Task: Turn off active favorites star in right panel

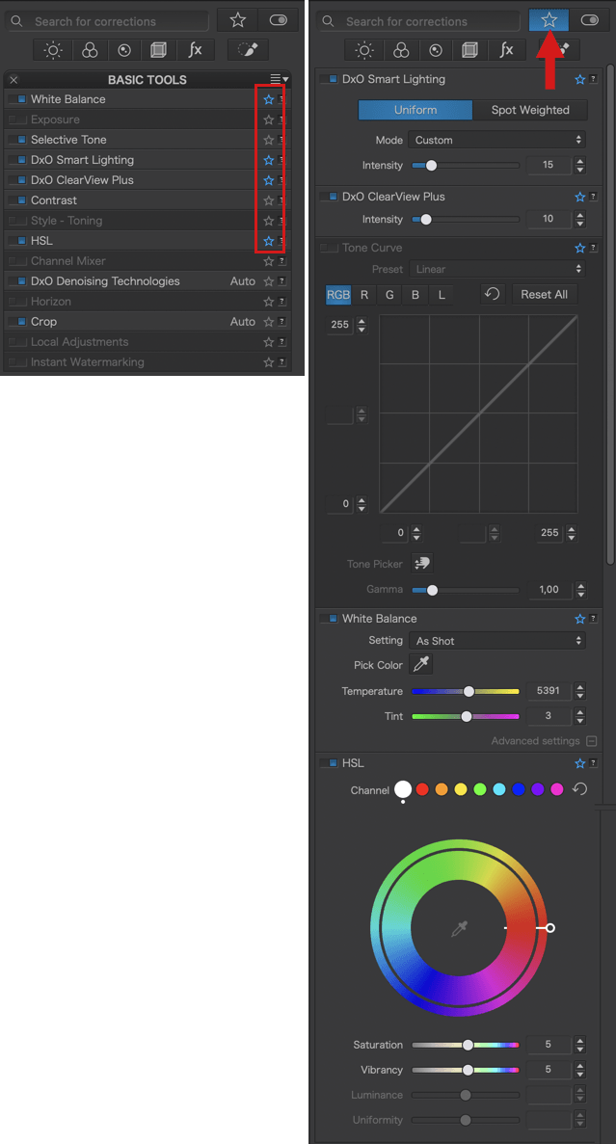Action: point(549,20)
